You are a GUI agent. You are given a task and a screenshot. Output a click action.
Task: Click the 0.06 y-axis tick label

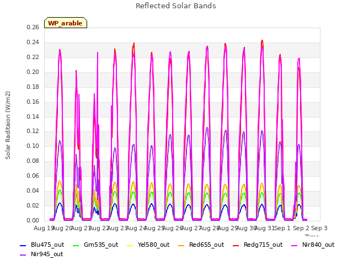pyautogui.click(x=33, y=176)
